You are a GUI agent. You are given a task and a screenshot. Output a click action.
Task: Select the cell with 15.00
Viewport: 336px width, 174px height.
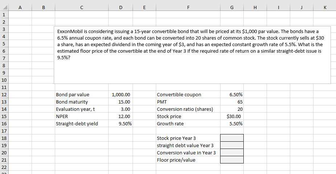click(121, 102)
